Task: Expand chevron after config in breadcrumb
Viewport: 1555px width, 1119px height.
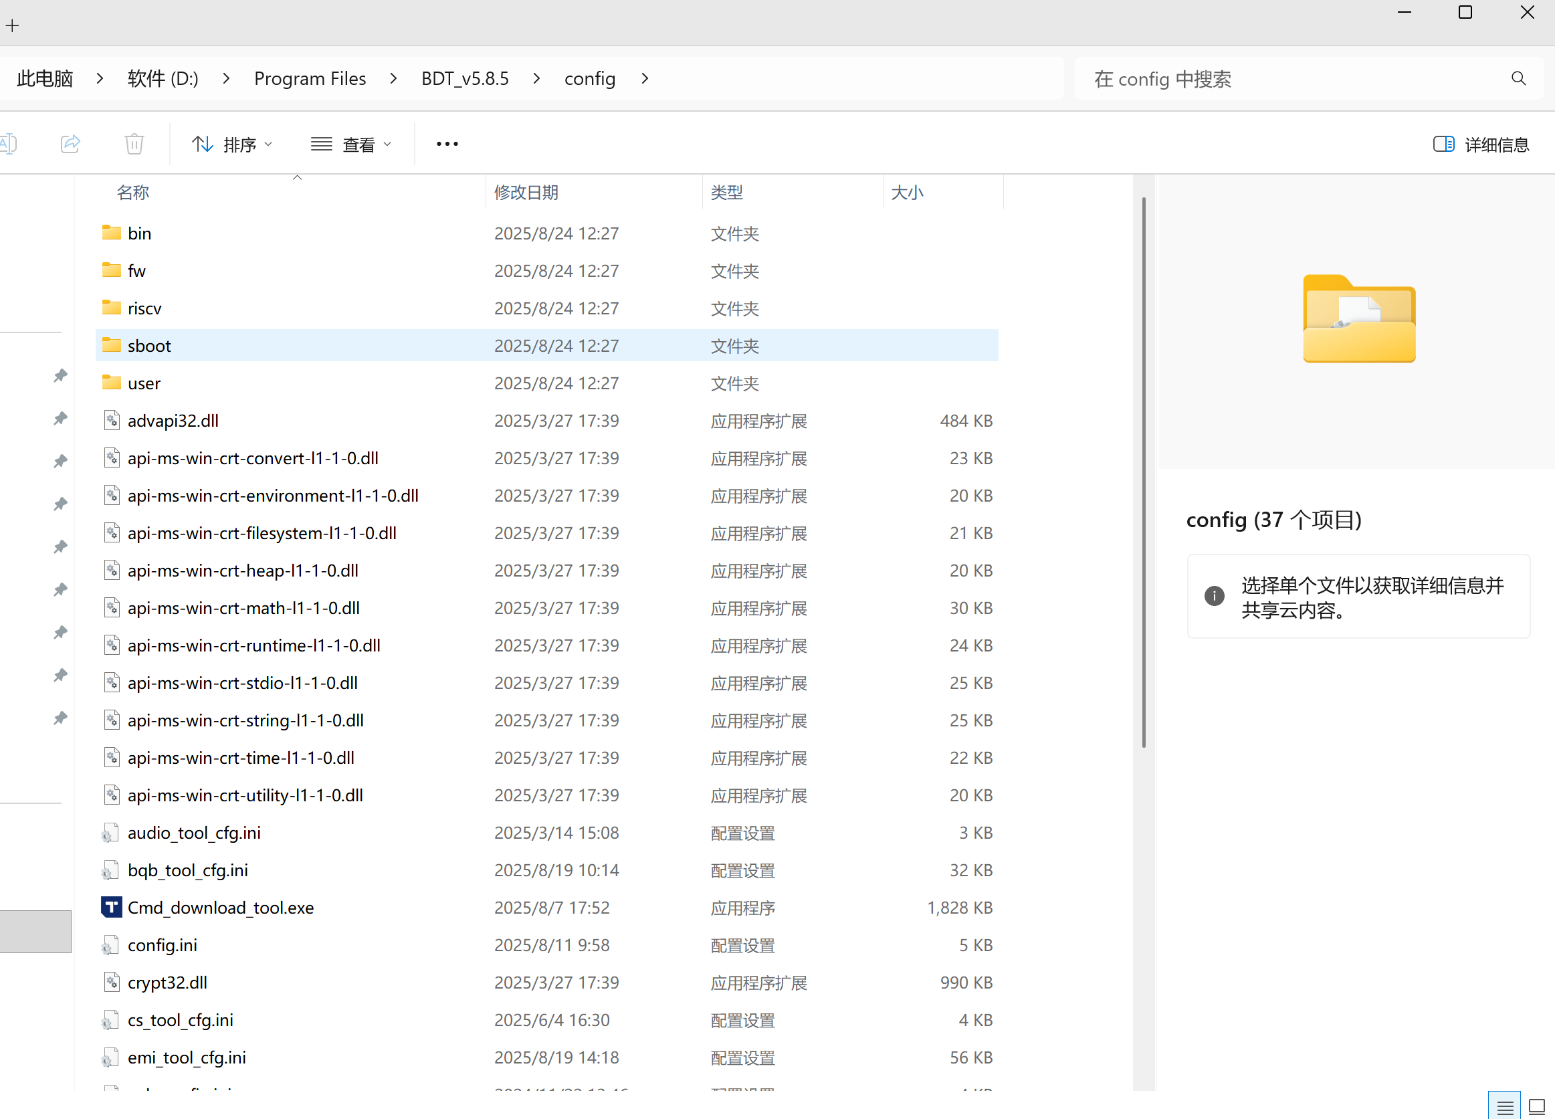Action: pos(645,79)
